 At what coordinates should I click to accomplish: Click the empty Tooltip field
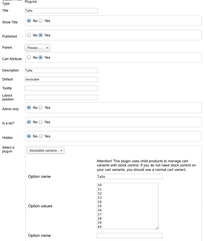[x=61, y=88]
